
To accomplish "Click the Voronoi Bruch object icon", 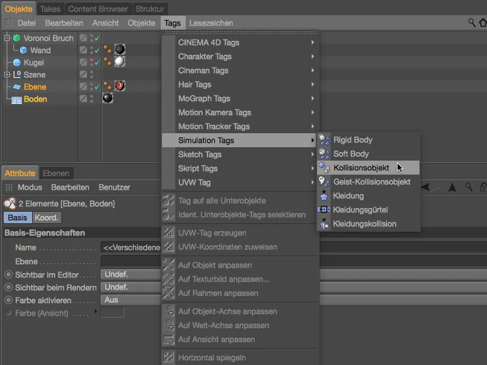I will point(17,38).
